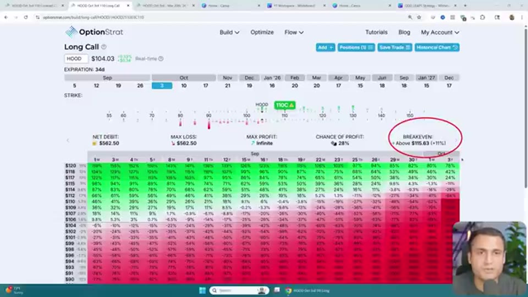Click the $90 price row label
The image size is (528, 297).
coord(70,279)
